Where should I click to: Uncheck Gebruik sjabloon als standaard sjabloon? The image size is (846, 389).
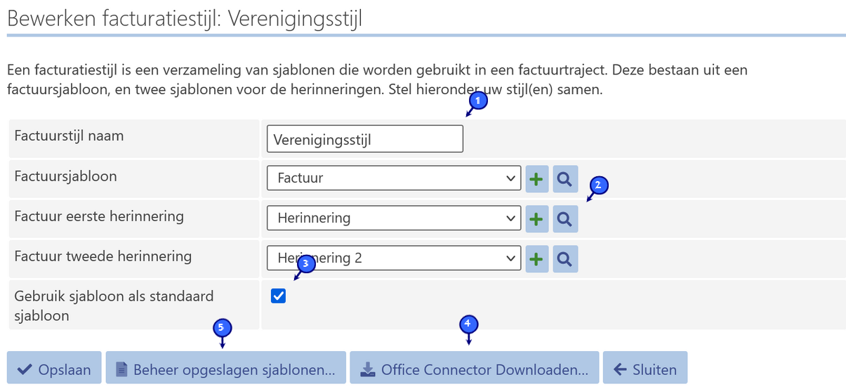coord(278,296)
